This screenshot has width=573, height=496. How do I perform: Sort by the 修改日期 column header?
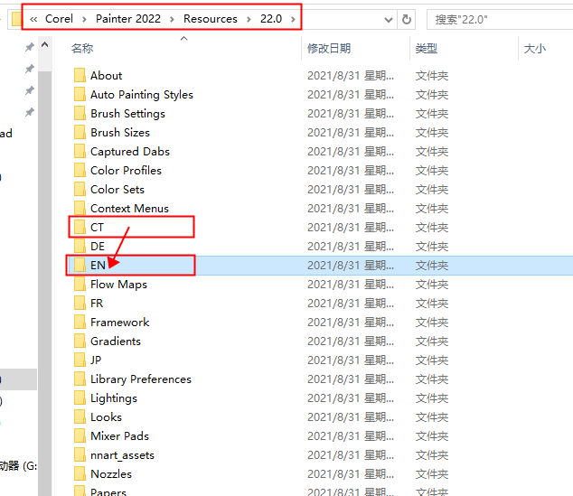coord(329,48)
